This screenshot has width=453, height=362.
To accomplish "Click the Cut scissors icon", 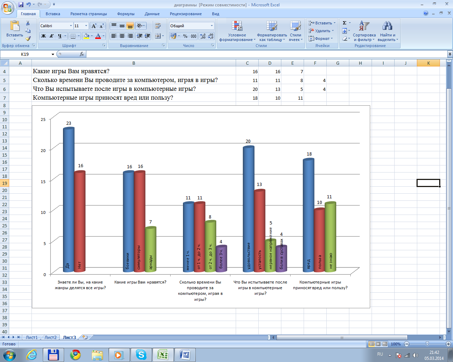I will point(28,23).
